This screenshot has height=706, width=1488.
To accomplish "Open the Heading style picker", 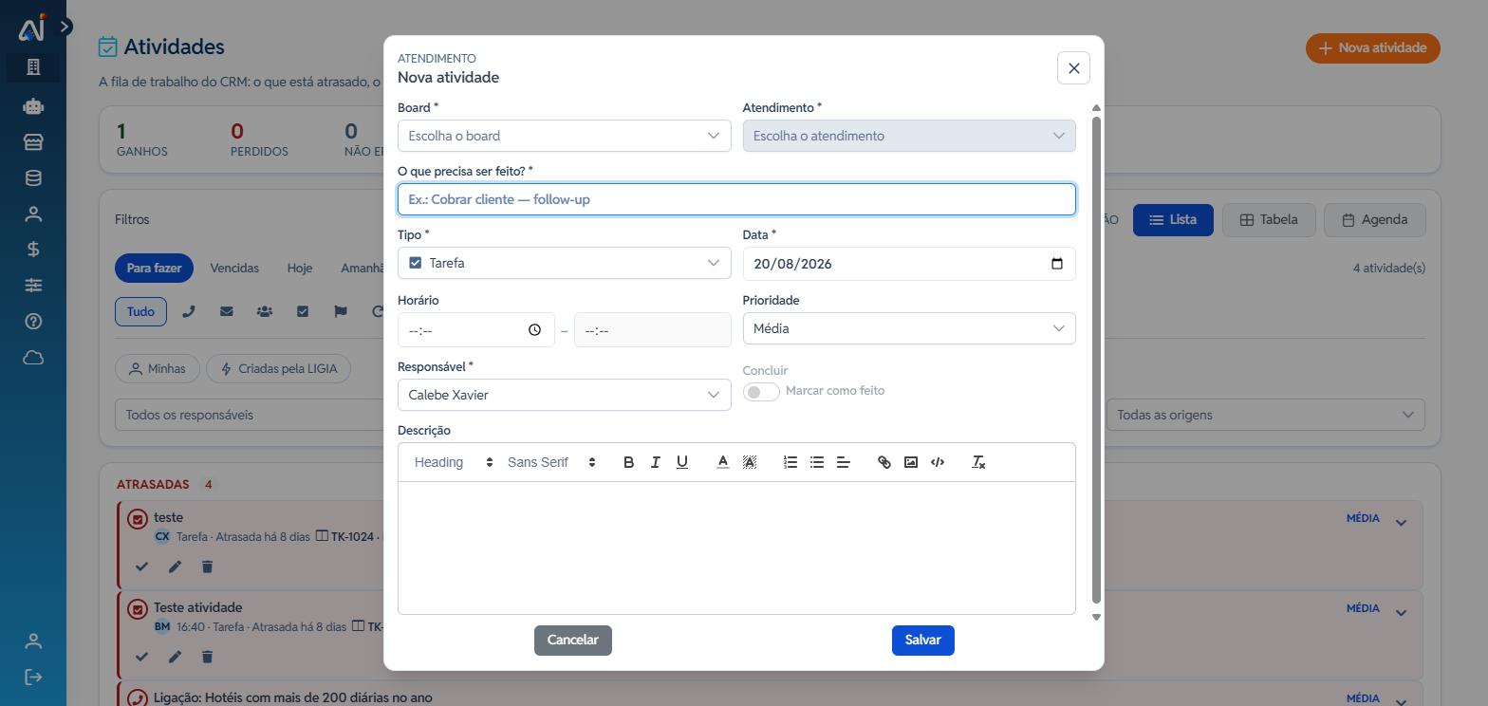I will (x=453, y=462).
